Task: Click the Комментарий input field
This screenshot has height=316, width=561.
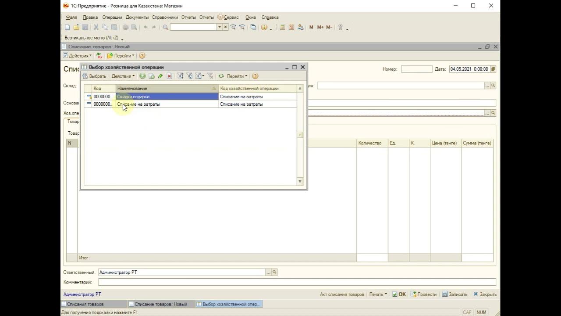Action: coord(297,282)
